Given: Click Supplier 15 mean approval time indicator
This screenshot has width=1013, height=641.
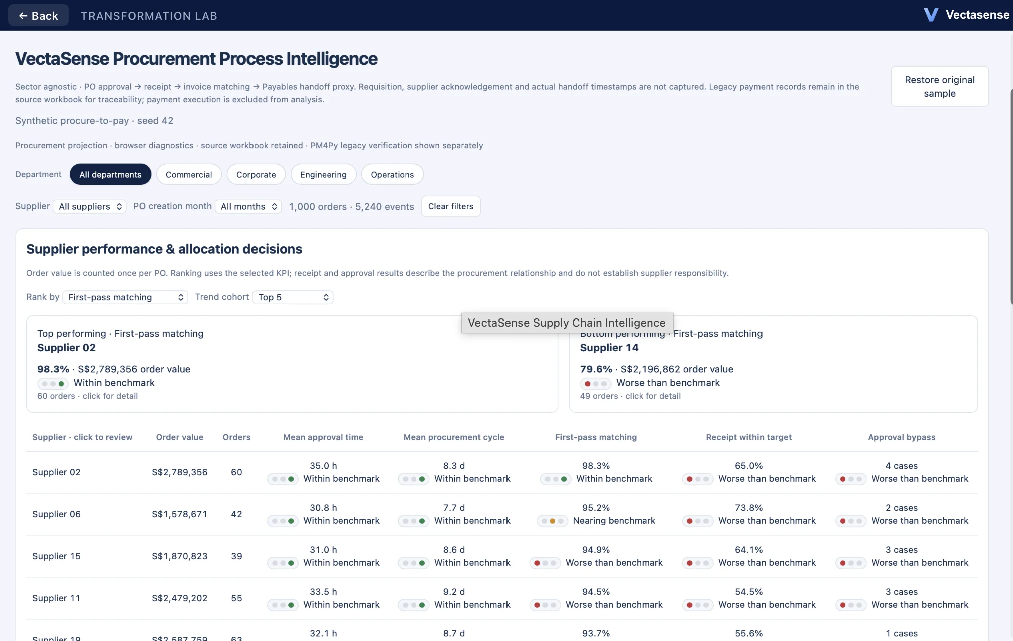Looking at the screenshot, I should [x=283, y=563].
